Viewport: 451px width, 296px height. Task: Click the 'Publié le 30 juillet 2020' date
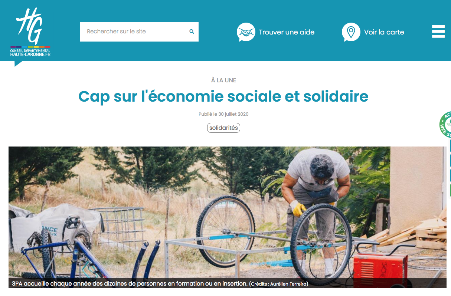(223, 114)
